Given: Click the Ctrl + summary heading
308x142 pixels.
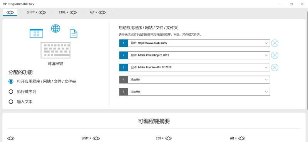Looking at the screenshot, I should (x=164, y=138).
